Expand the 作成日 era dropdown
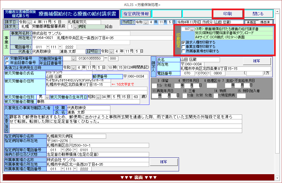282x183 pixels. [146, 22]
